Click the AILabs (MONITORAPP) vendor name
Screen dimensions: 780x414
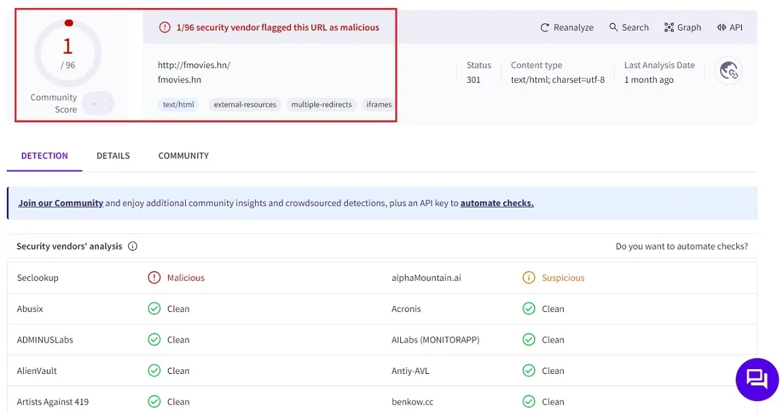coord(436,339)
